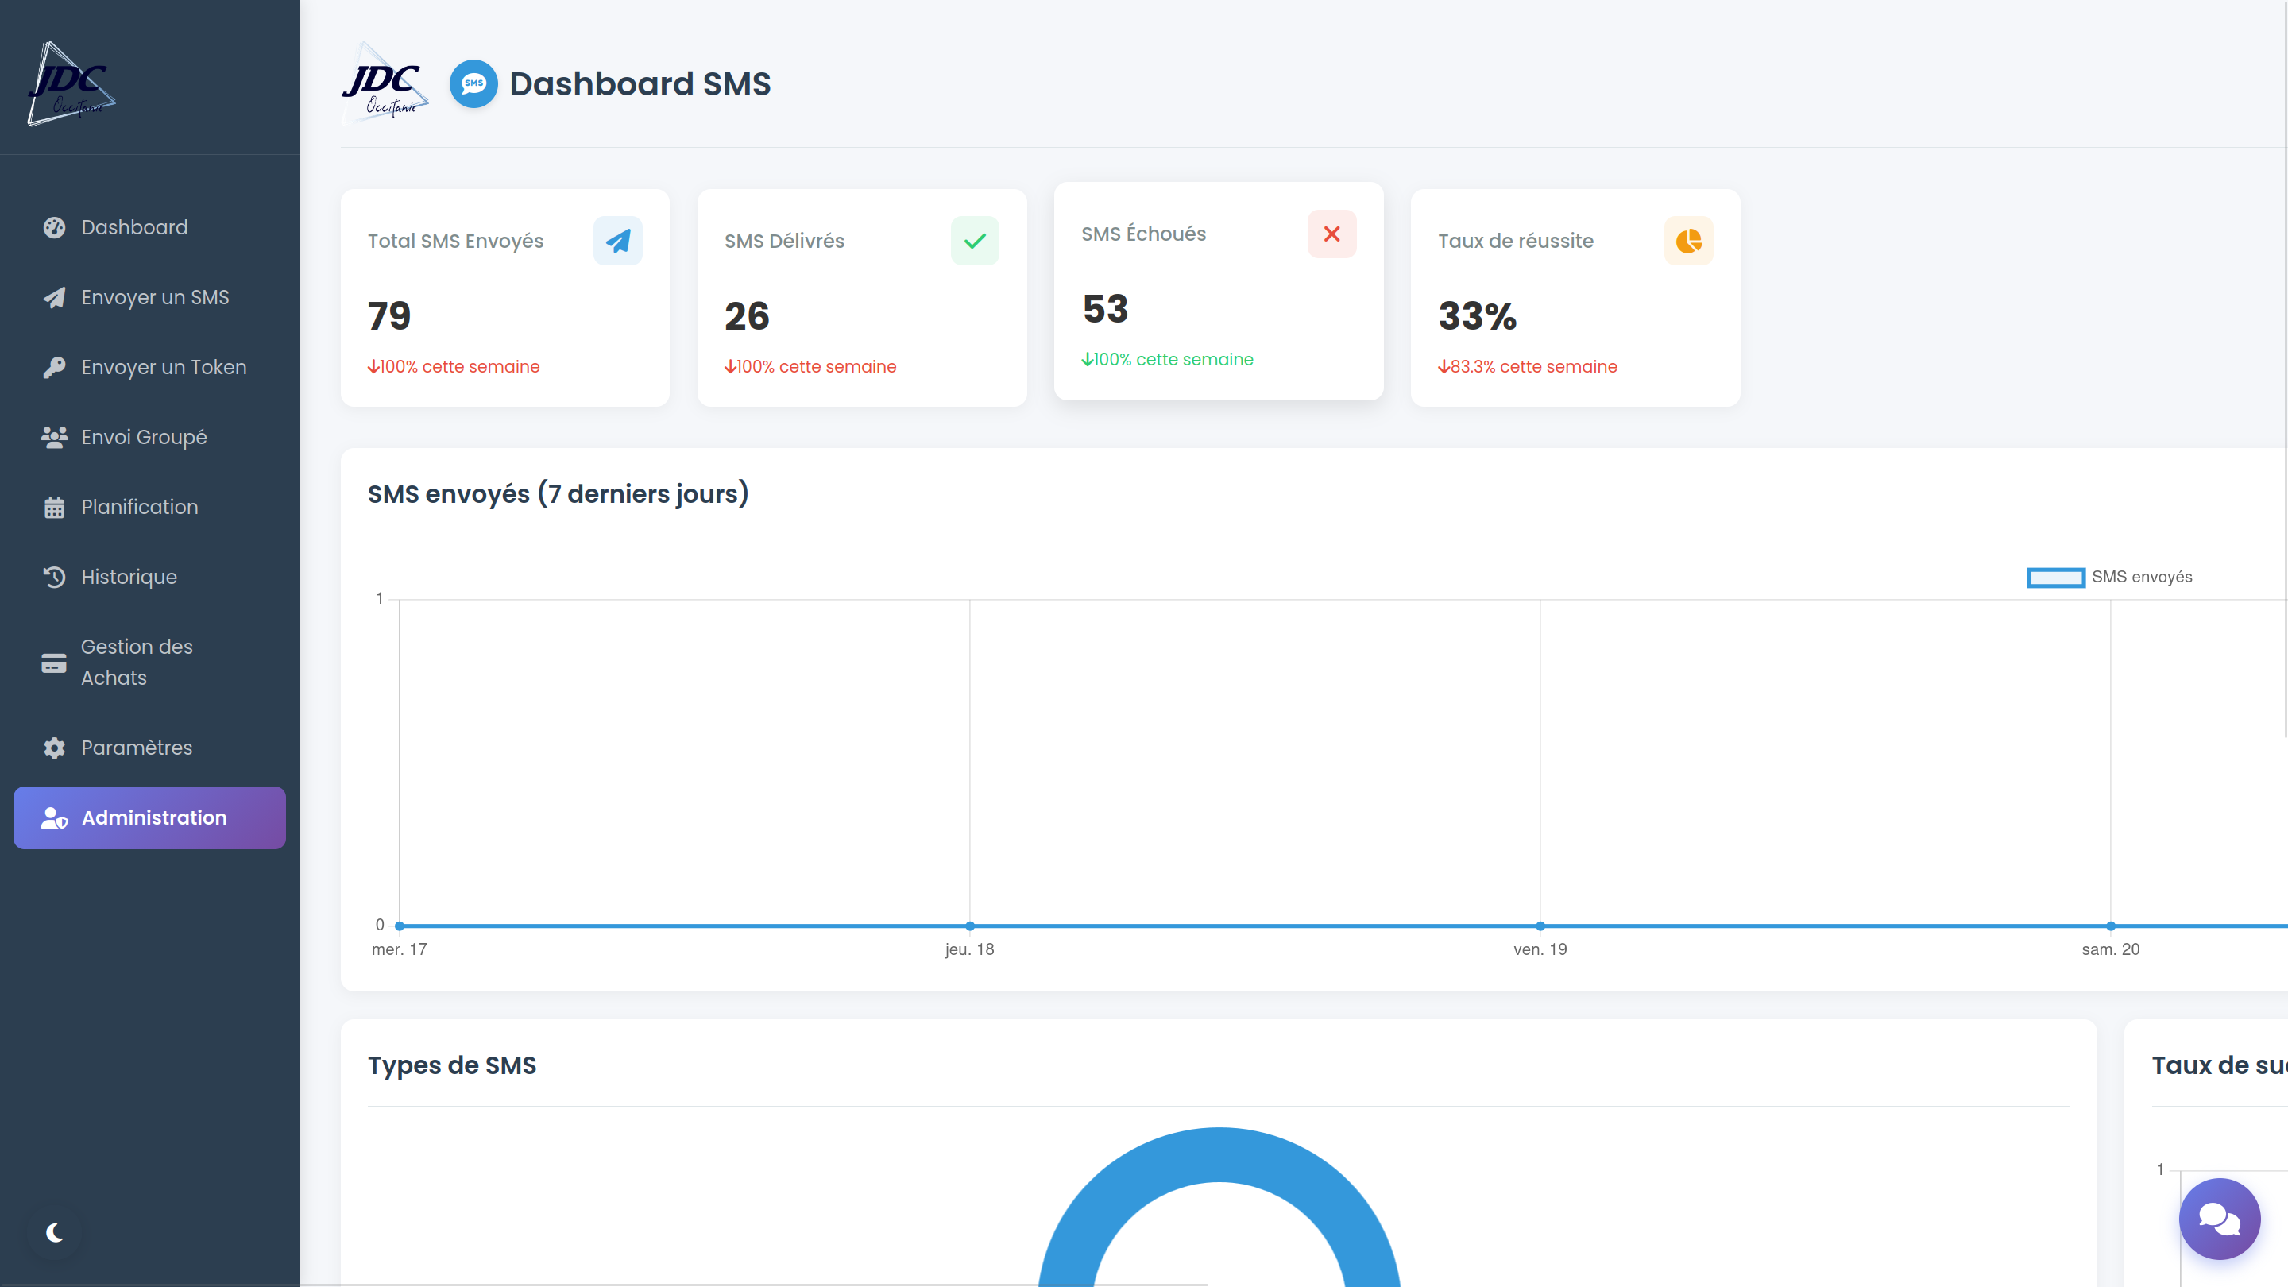Toggle dark mode with moon icon
This screenshot has width=2288, height=1287.
(x=54, y=1232)
